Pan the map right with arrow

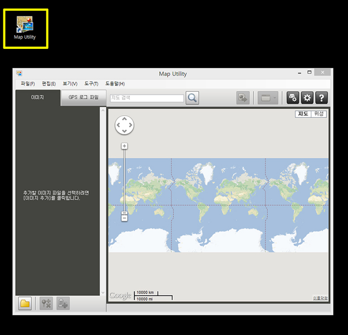pos(131,125)
